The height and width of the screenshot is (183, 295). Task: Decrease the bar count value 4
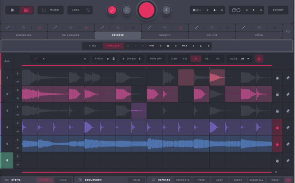point(208,10)
